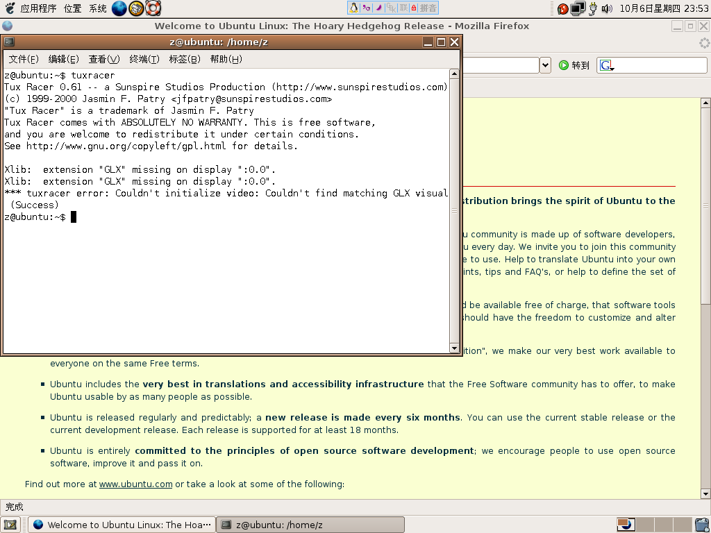
Task: Click the 'tuxracer' command text in terminal
Action: (x=93, y=75)
